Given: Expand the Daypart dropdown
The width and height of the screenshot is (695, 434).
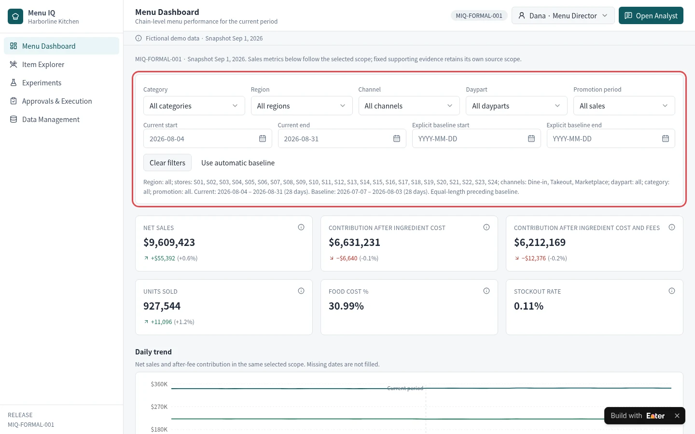Looking at the screenshot, I should pyautogui.click(x=516, y=106).
